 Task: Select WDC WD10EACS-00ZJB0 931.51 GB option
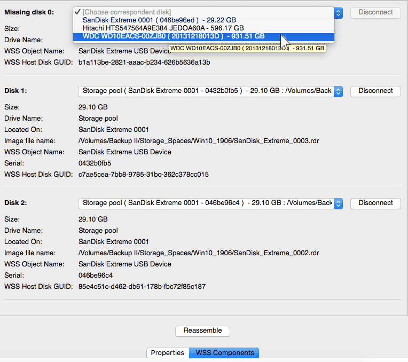point(203,36)
